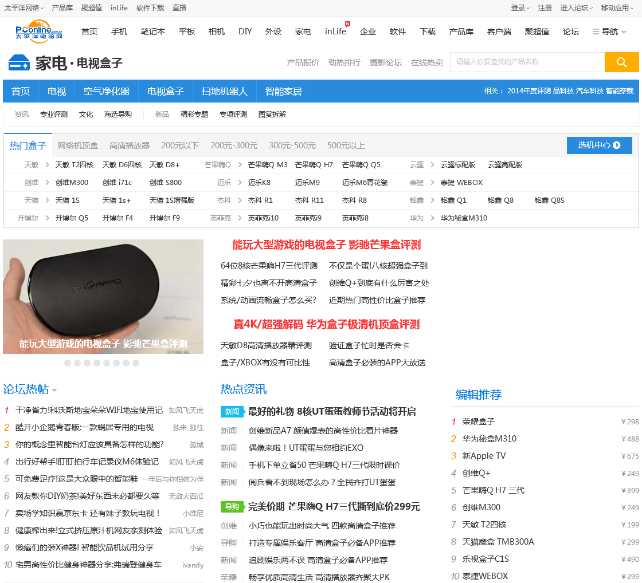The width and height of the screenshot is (642, 583).
Task: Select 扫地机器人 in the blue nav bar
Action: pos(224,91)
